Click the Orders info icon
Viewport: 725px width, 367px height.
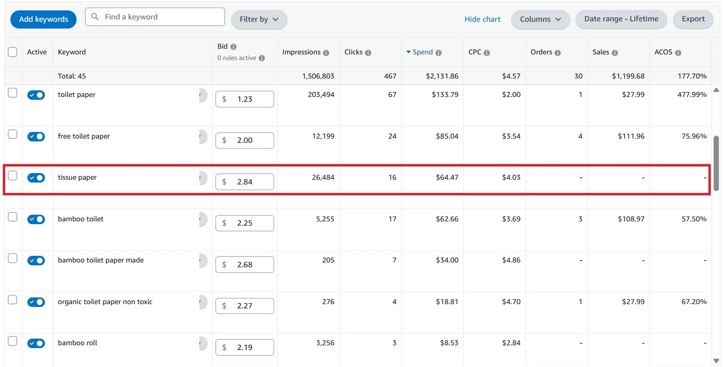(558, 53)
